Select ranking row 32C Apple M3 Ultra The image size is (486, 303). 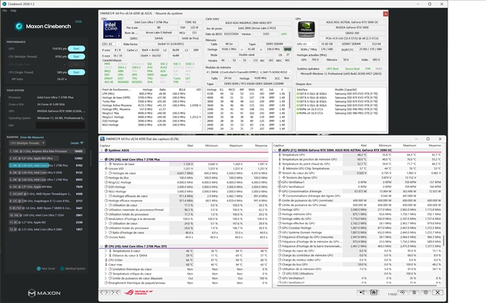coord(46,158)
